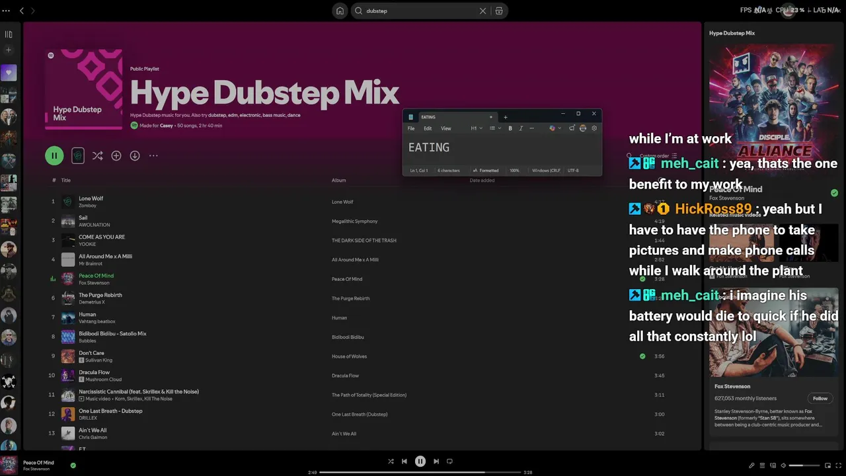Pause using bottom player button
This screenshot has height=476, width=846.
[x=420, y=461]
